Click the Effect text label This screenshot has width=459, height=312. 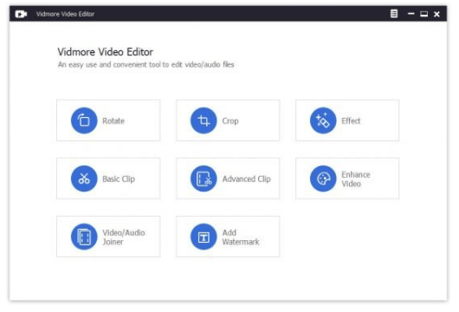pyautogui.click(x=351, y=120)
